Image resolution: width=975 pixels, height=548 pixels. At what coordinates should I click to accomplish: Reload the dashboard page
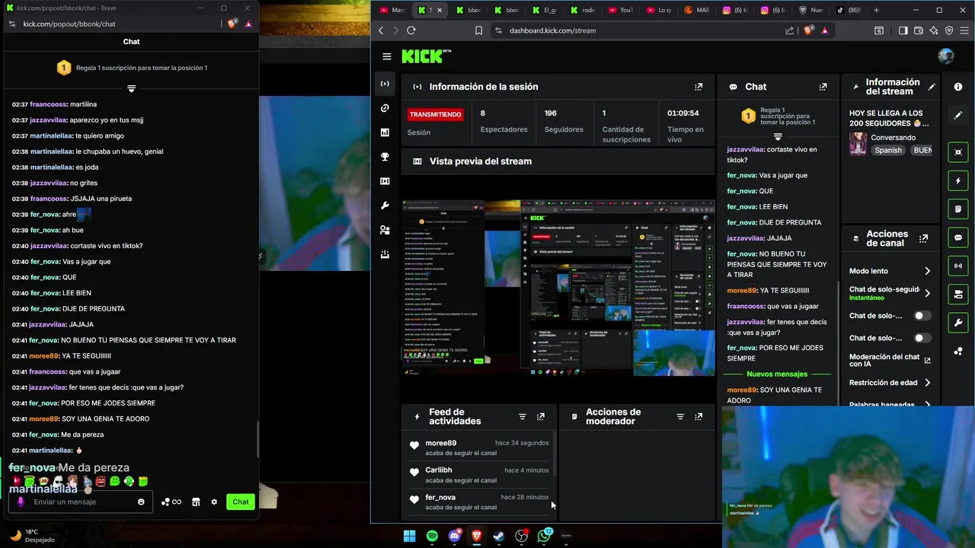pyautogui.click(x=411, y=30)
